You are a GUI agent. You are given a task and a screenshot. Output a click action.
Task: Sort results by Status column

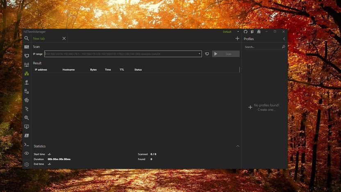(138, 70)
